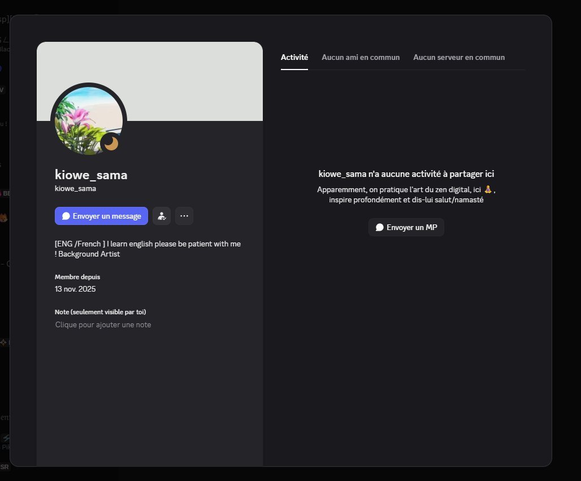The image size is (581, 481).
Task: Click the zen meditation emoji in activity text
Action: pyautogui.click(x=487, y=189)
